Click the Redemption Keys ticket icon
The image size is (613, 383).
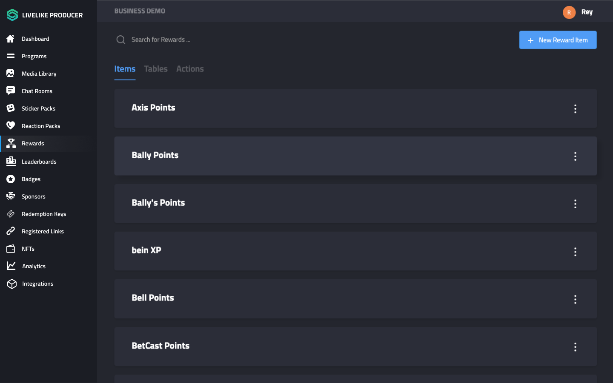point(11,214)
